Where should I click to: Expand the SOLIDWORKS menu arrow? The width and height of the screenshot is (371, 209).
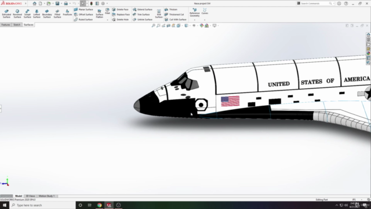coord(26,3)
